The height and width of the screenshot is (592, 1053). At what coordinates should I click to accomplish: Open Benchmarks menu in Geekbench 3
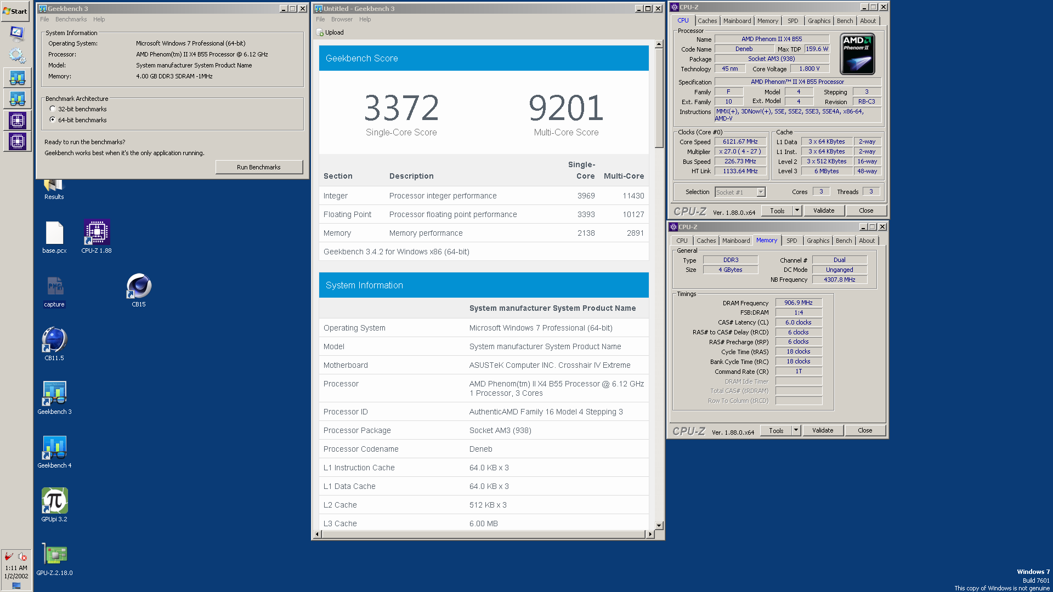[71, 19]
